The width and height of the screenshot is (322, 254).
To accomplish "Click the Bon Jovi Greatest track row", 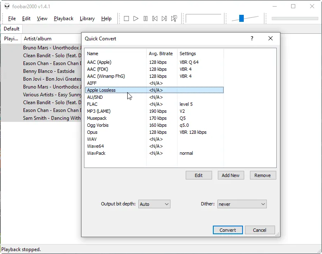I will click(x=41, y=79).
